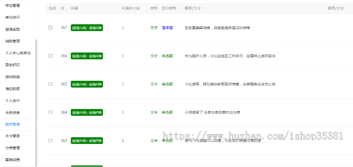This screenshot has width=353, height=167.
Task: Click level value 1 in row 366
Action: [x=123, y=56]
